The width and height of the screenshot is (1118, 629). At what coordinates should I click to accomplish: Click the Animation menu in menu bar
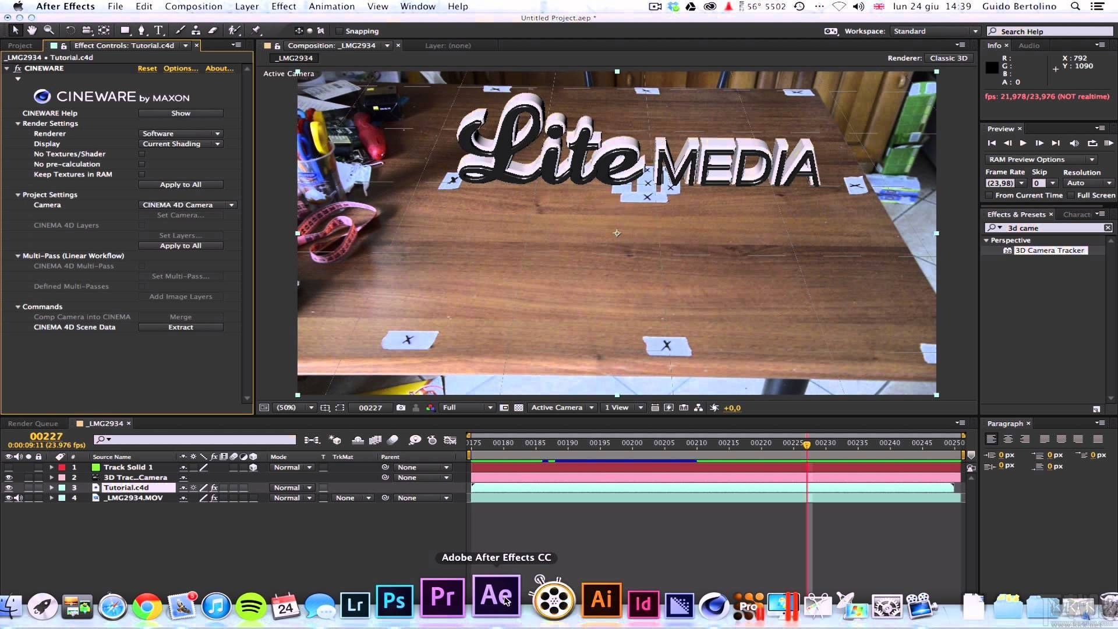click(x=332, y=6)
